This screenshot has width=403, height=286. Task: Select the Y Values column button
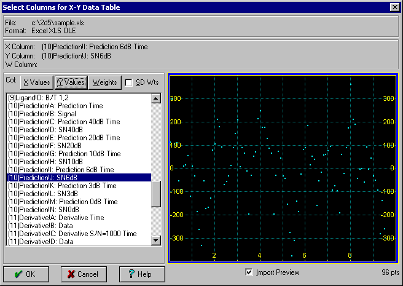click(x=71, y=82)
